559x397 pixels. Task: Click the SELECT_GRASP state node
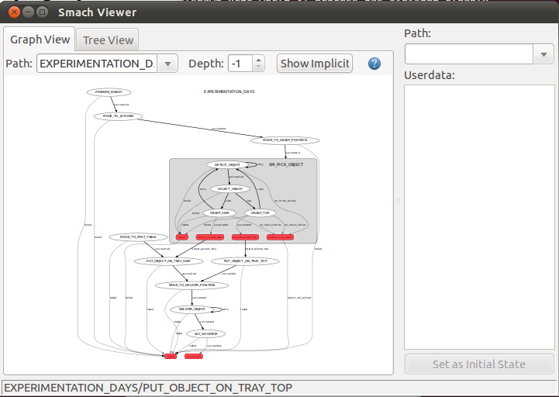tap(229, 188)
